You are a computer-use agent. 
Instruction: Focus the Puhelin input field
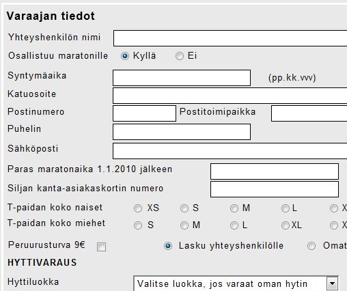tap(182, 132)
